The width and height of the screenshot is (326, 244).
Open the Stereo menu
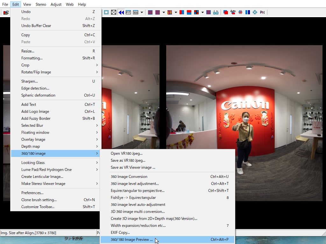tap(41, 4)
